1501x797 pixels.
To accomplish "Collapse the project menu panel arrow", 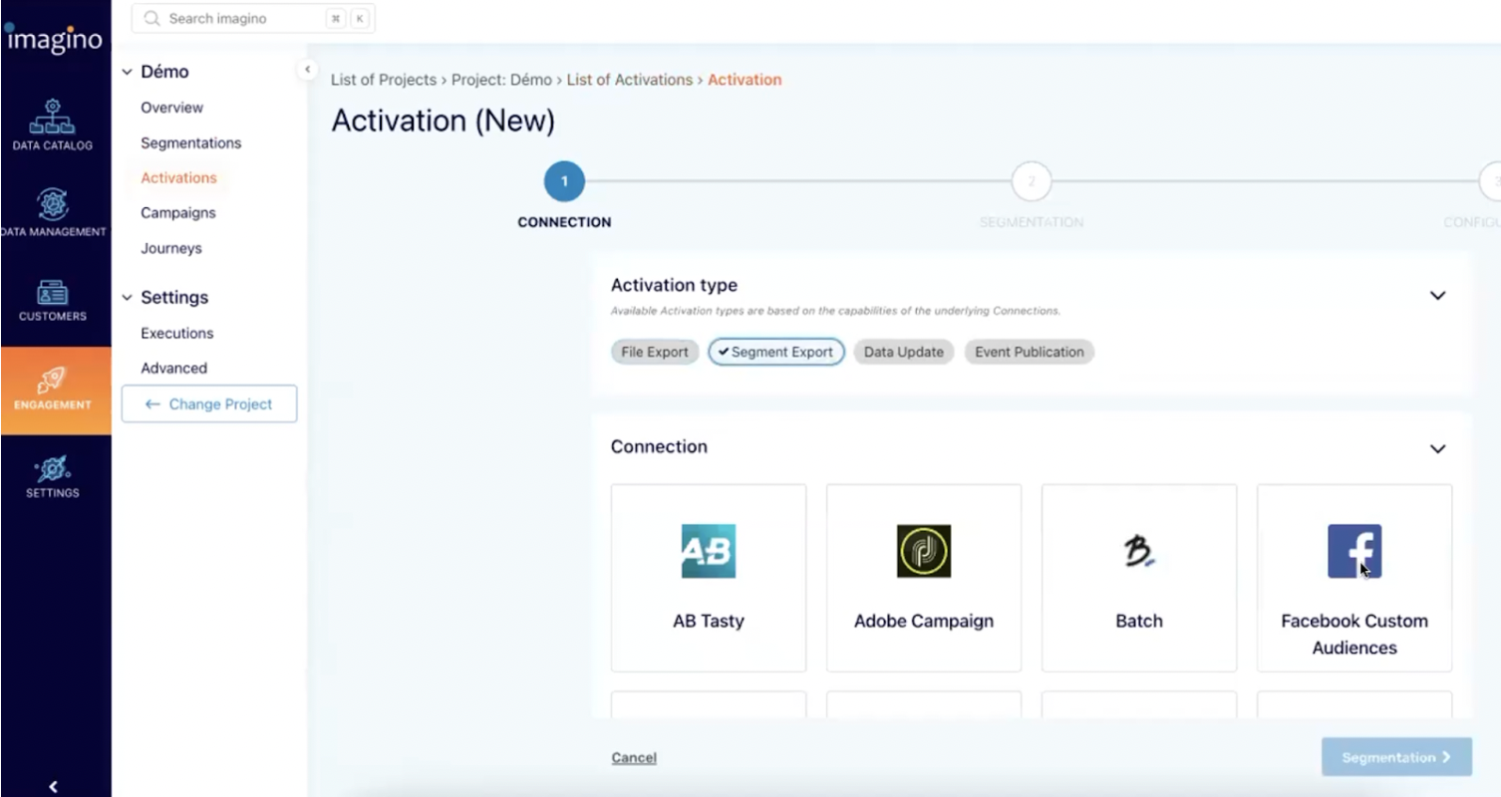I will tap(307, 69).
